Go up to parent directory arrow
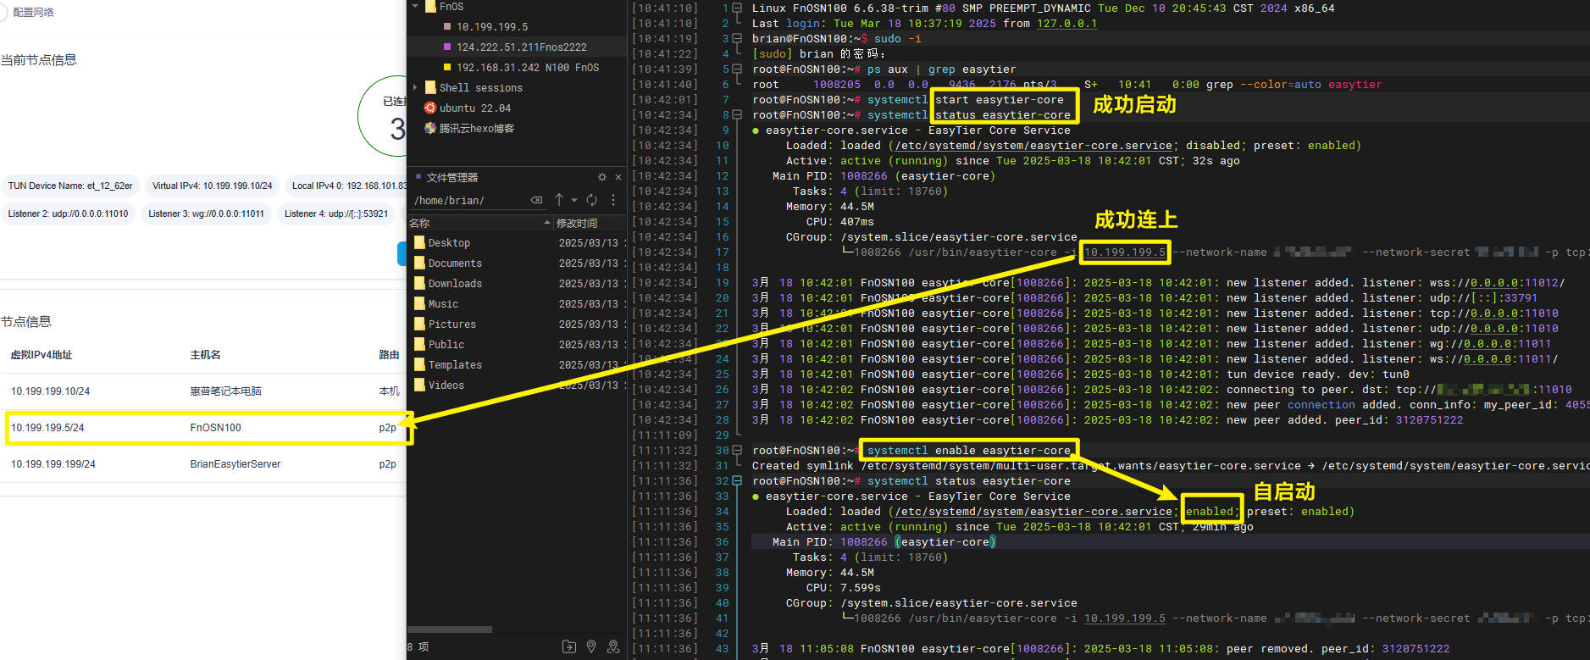Screen dimensions: 1590x660 coord(559,200)
